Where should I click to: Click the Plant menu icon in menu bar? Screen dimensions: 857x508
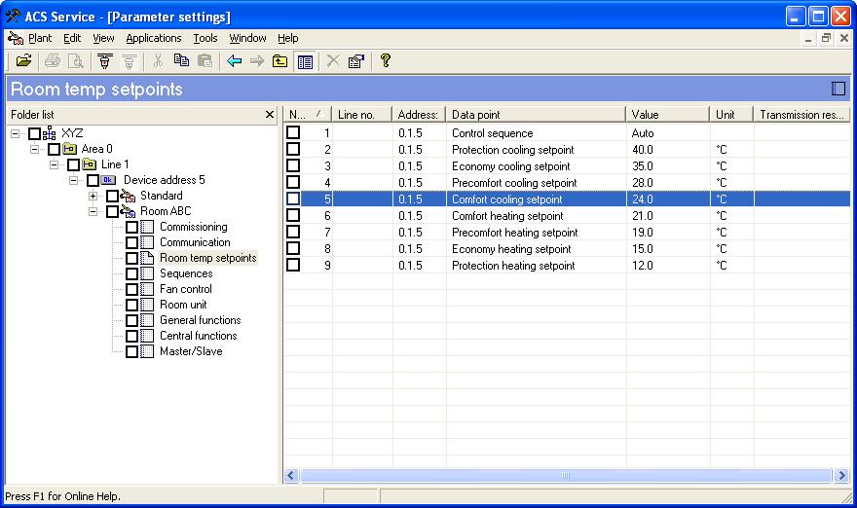[x=16, y=38]
